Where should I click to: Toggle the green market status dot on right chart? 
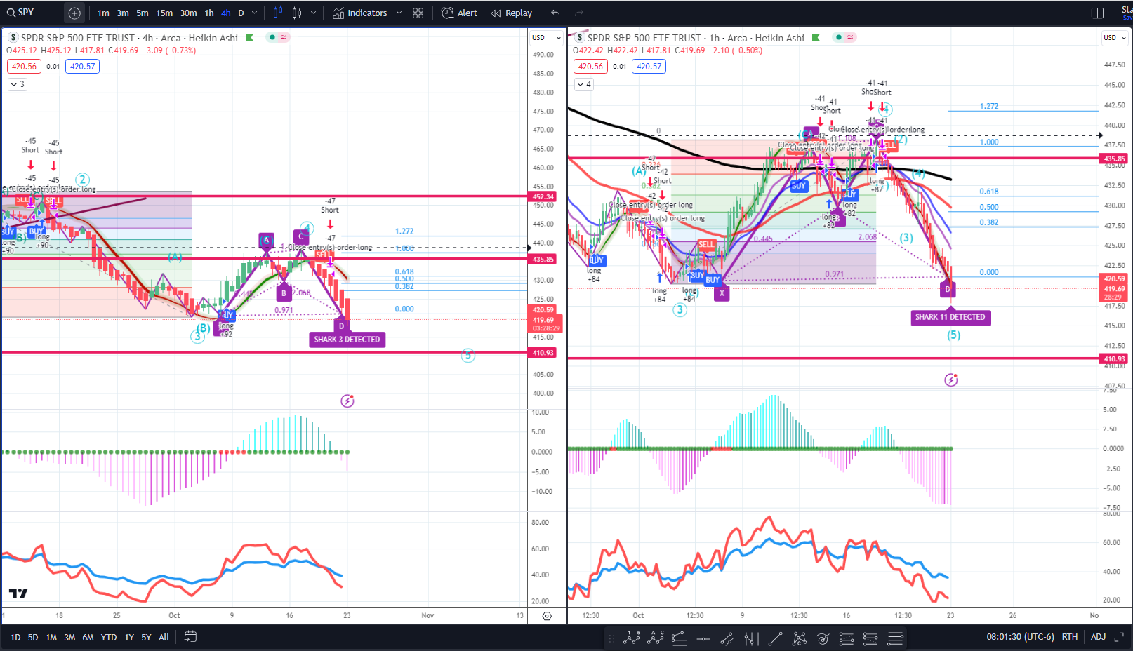tap(839, 37)
